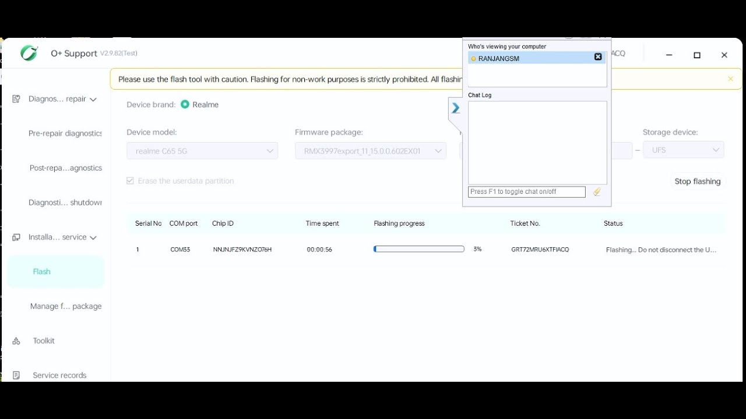The width and height of the screenshot is (746, 419).
Task: Open Pre-repair diagnostics page
Action: click(65, 133)
